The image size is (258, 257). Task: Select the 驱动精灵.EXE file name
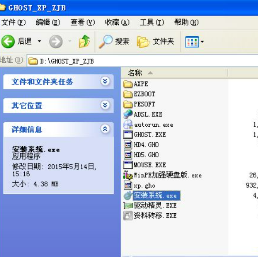point(155,205)
